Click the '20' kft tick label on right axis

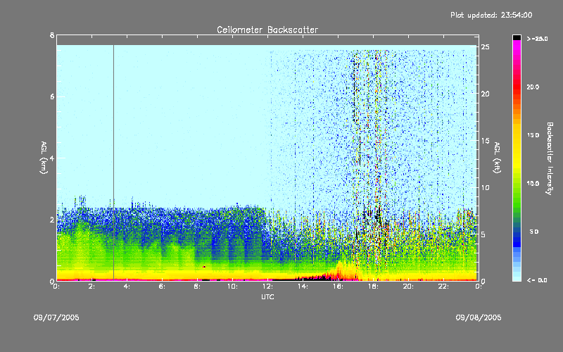[x=486, y=94]
